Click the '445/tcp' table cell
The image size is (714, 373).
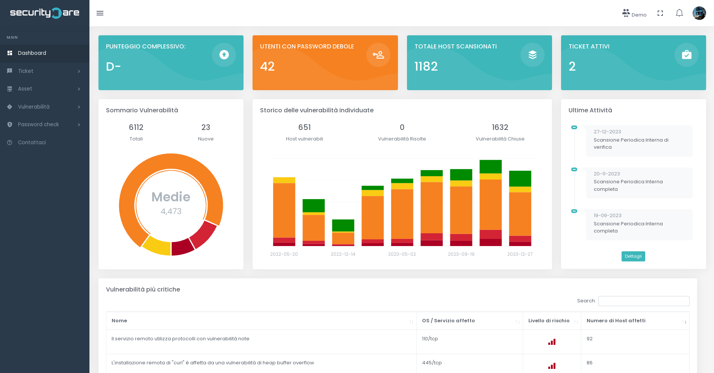point(469,364)
